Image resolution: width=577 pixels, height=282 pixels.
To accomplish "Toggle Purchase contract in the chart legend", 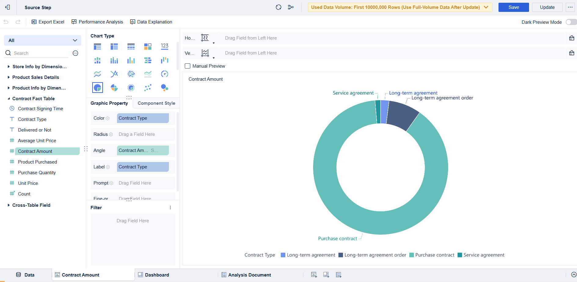I will (432, 255).
